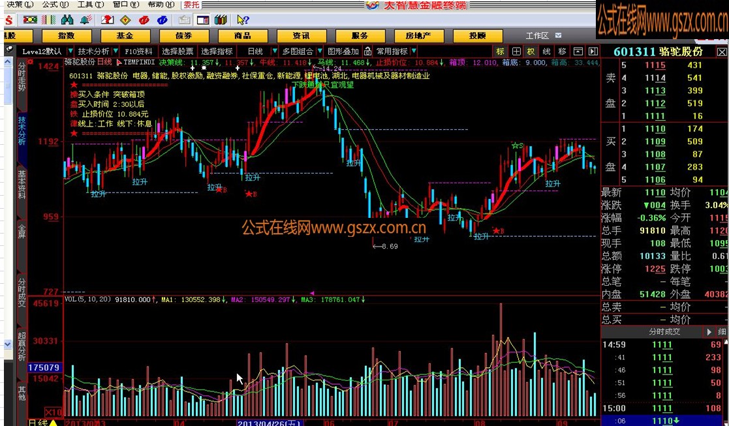Toggle the 移 move button
Screen dimensions: 729x426
[562, 51]
